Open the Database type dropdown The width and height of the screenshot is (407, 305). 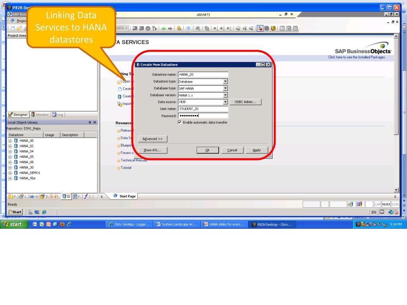click(x=225, y=88)
